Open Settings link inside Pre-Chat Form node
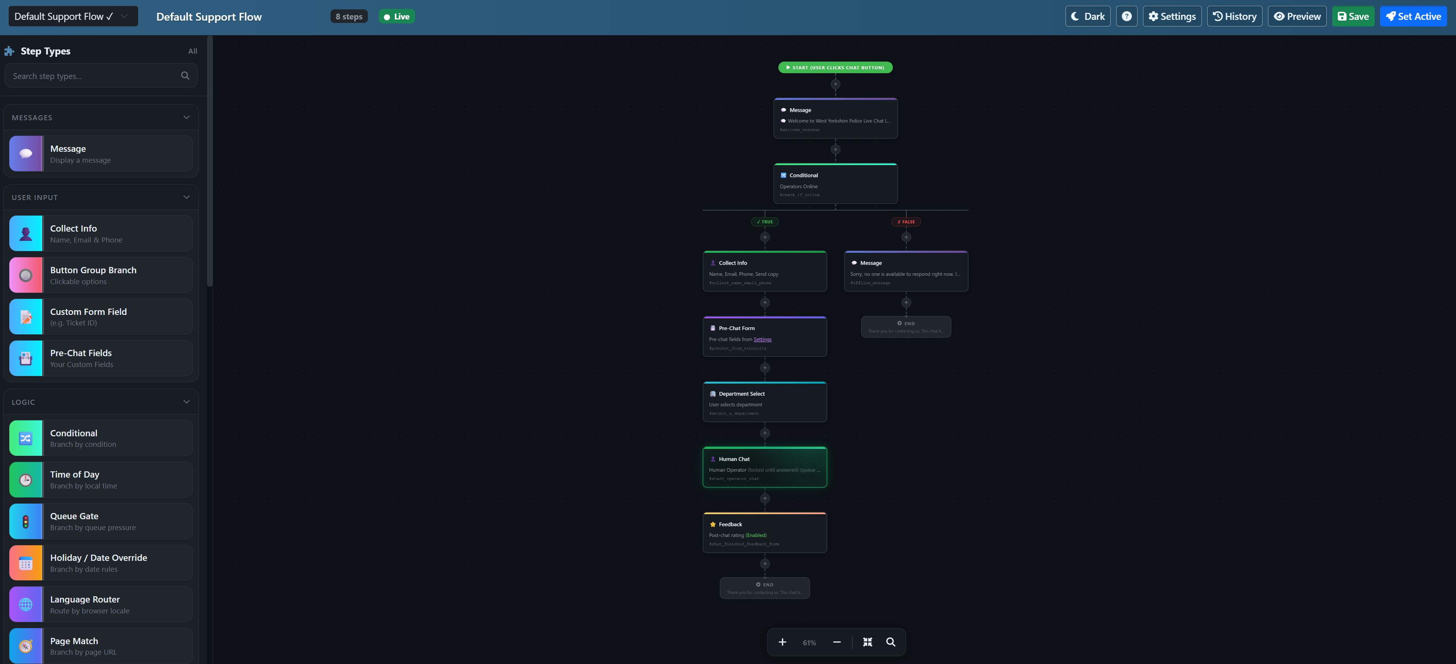1456x664 pixels. click(x=763, y=339)
